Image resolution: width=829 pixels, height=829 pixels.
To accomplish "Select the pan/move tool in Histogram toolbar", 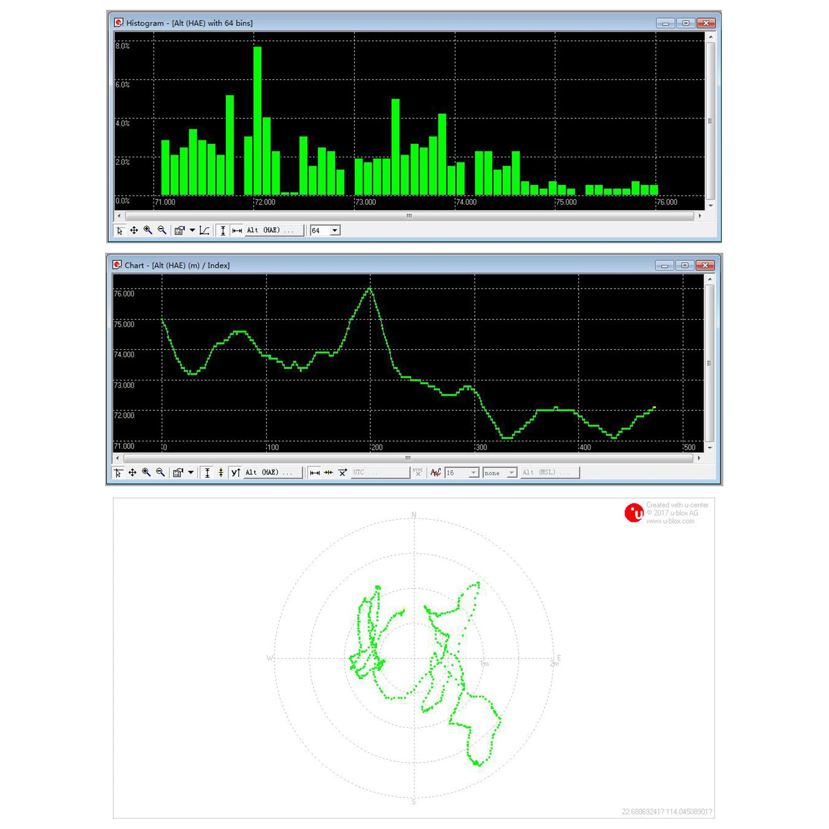I will [134, 230].
